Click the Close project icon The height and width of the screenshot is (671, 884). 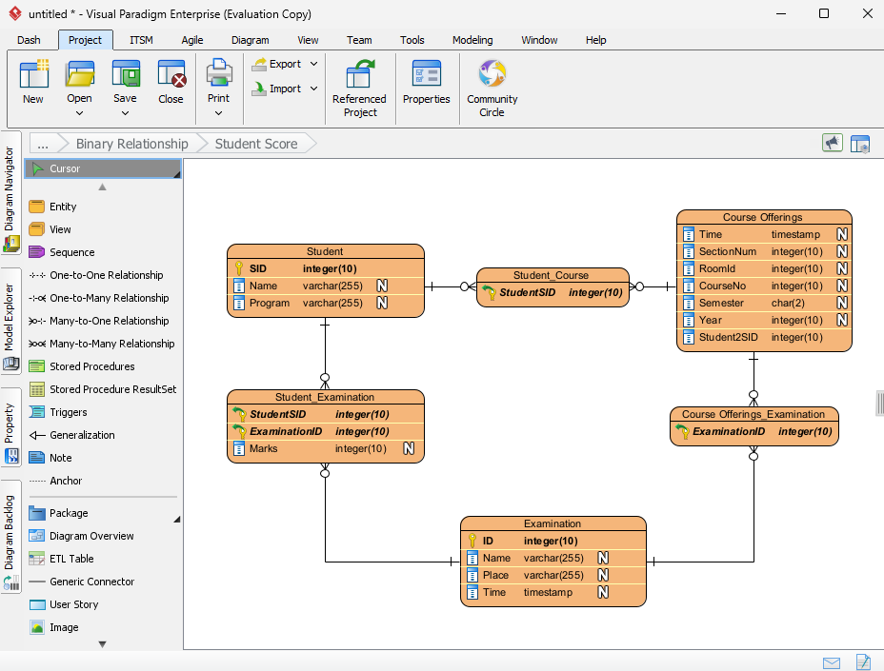[171, 74]
